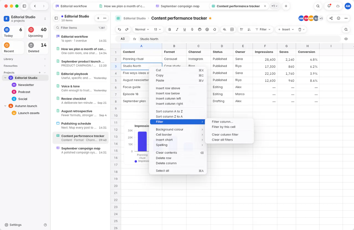The height and width of the screenshot is (230, 354).
Task: Open the delete trash dropdown in toolbar
Action: click(301, 29)
